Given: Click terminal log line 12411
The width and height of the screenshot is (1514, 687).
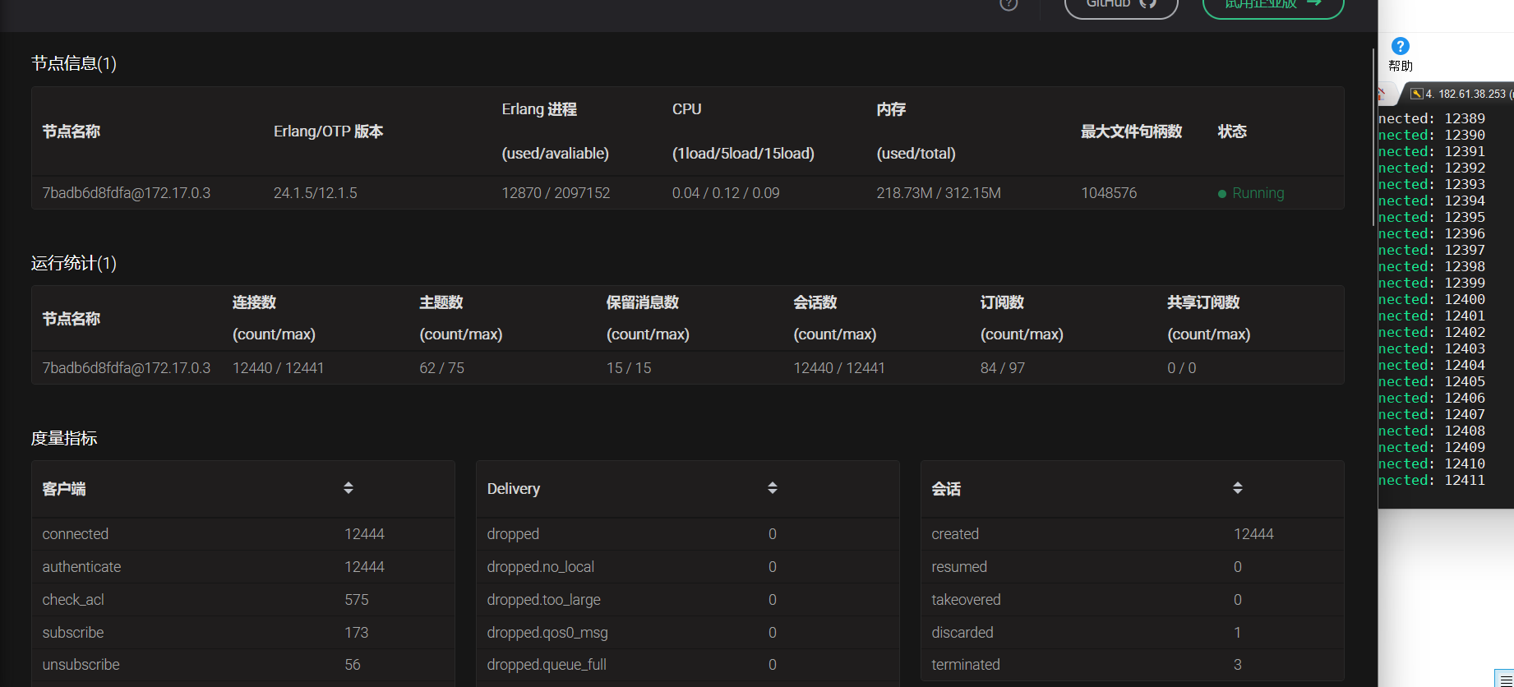Looking at the screenshot, I should (x=1432, y=480).
